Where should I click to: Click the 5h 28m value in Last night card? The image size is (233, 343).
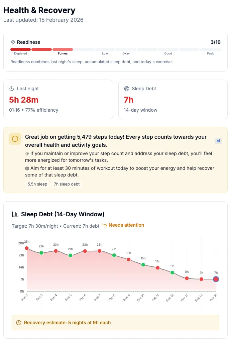(24, 100)
